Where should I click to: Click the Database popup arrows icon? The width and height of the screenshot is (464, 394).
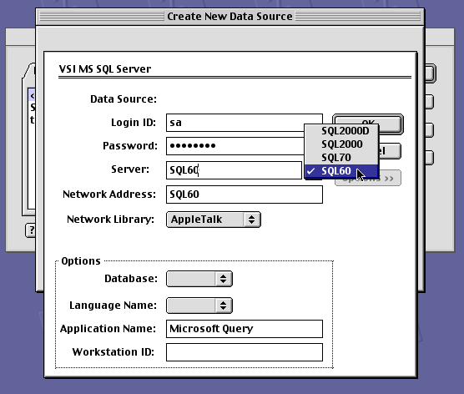pos(224,279)
